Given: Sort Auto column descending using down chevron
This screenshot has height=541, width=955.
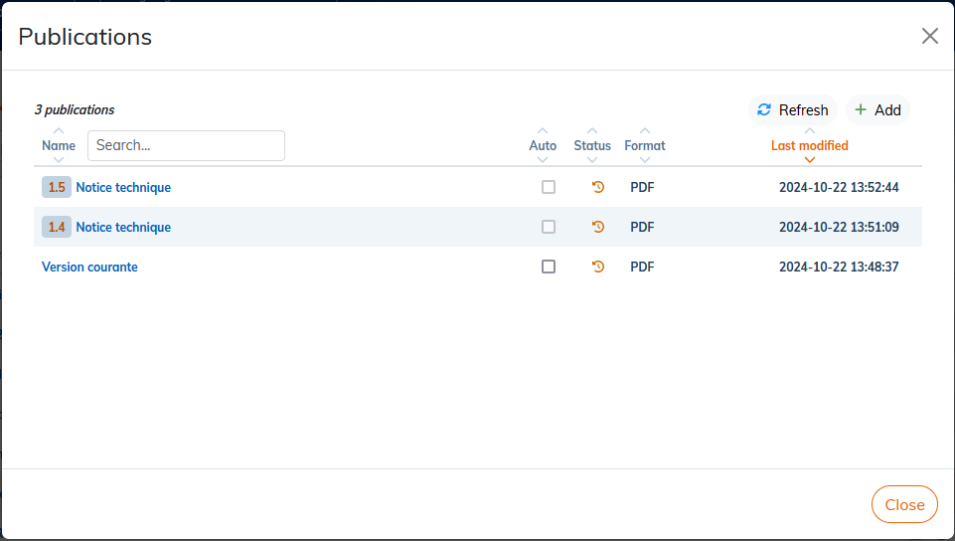Looking at the screenshot, I should click(543, 160).
